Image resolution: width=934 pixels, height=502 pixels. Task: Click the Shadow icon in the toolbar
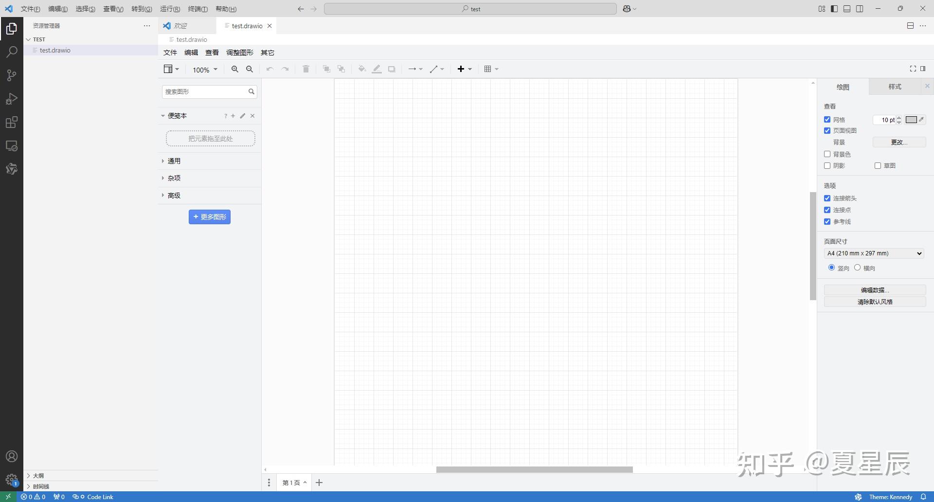pyautogui.click(x=392, y=69)
